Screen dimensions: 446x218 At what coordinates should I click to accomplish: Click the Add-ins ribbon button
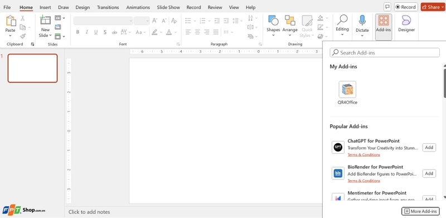[x=384, y=27]
